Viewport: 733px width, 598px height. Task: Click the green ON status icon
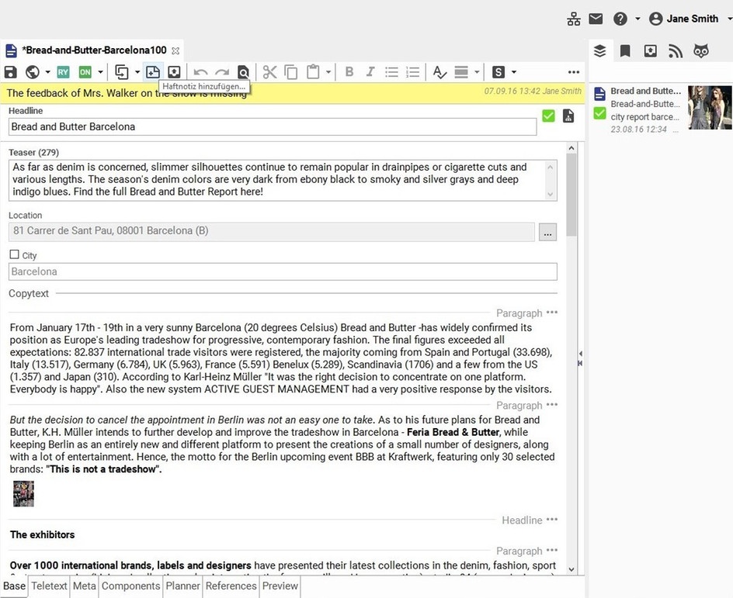(85, 72)
